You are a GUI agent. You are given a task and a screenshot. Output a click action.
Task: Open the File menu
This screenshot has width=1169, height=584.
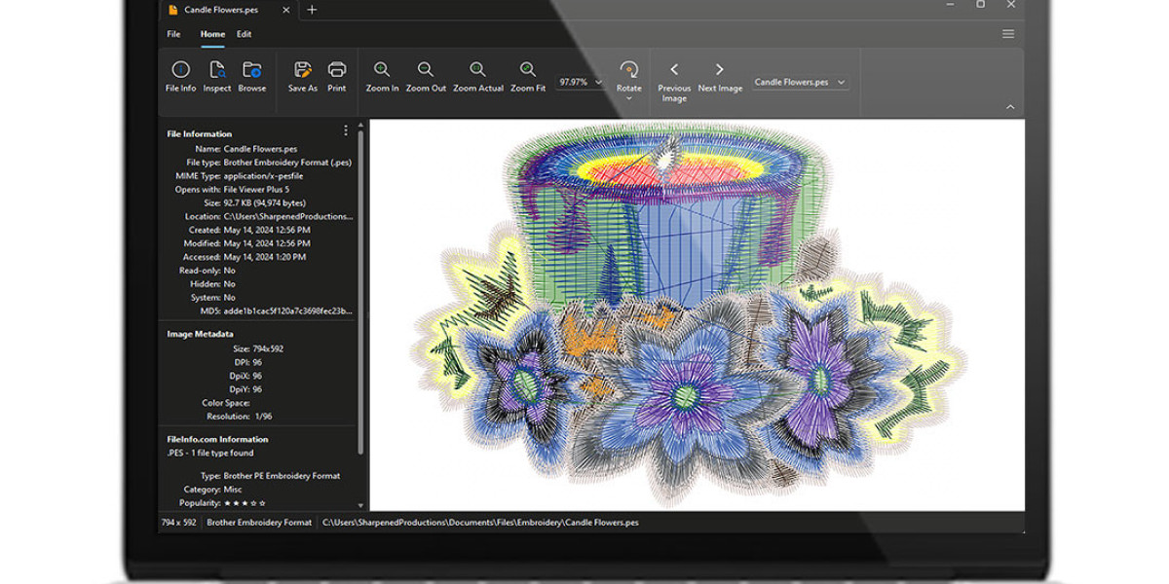pos(172,33)
